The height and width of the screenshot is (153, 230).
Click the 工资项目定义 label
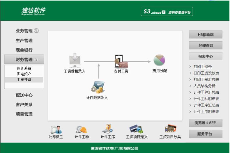pyautogui.click(x=137, y=137)
